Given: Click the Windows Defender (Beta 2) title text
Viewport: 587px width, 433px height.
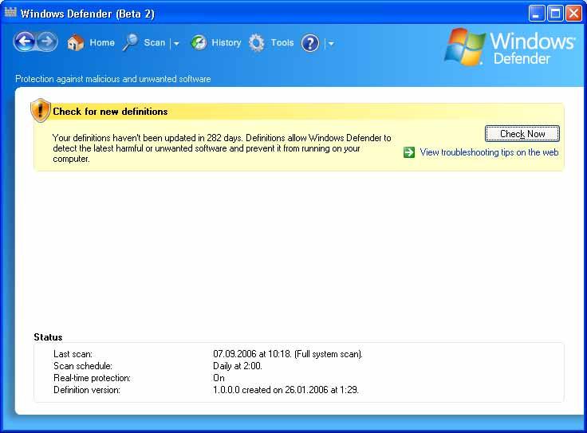Looking at the screenshot, I should click(x=87, y=14).
